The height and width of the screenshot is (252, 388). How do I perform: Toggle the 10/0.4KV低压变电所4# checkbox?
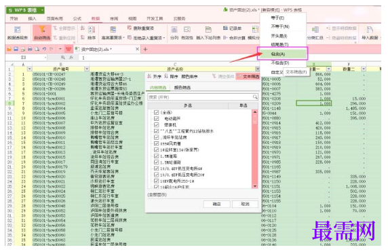[156, 168]
